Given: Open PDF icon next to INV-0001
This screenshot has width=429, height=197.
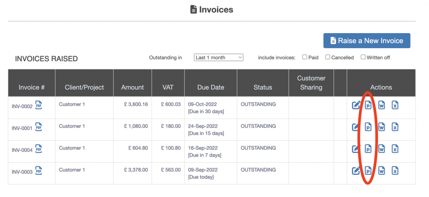Looking at the screenshot, I should click(x=39, y=127).
